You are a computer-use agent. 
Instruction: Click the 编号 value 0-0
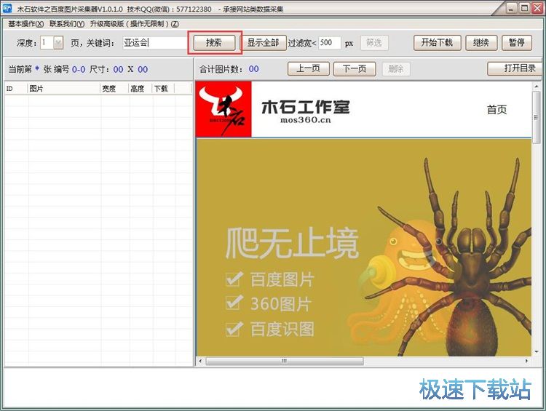[79, 69]
